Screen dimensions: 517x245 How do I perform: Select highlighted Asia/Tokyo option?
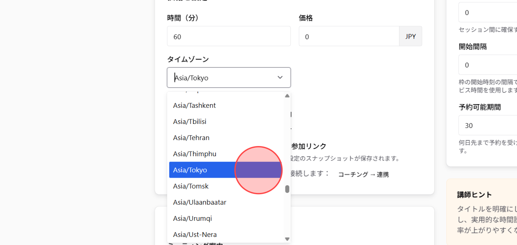coord(226,170)
